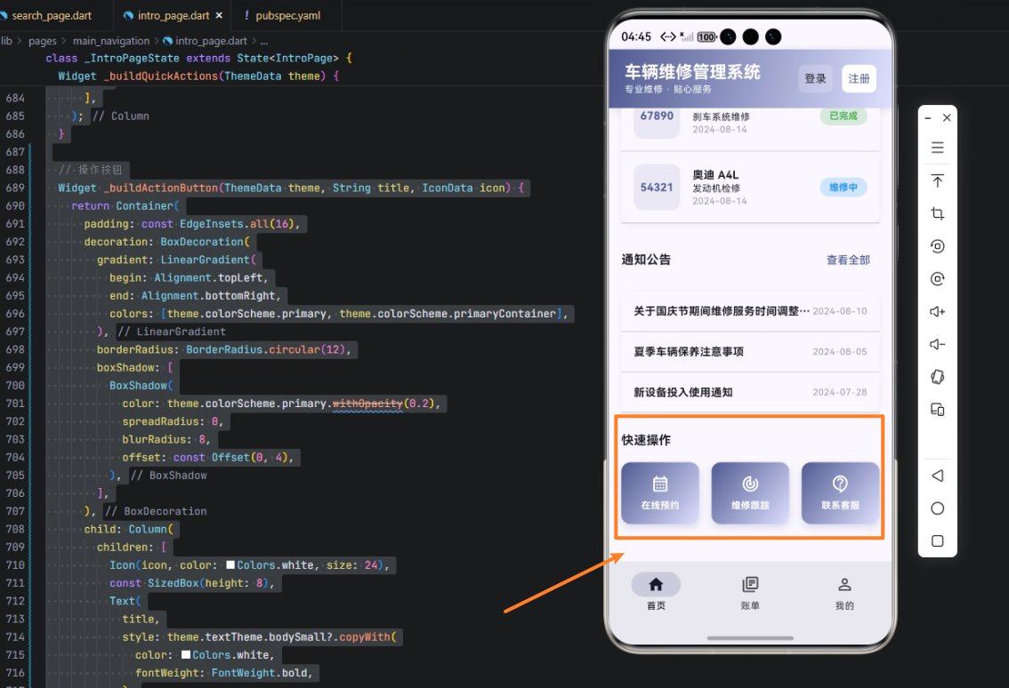Click the crop screenshot icon in emulator toolbar
Image resolution: width=1009 pixels, height=688 pixels.
coord(937,213)
